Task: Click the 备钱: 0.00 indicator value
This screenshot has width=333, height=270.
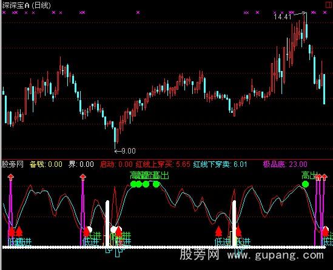Action: [x=46, y=164]
